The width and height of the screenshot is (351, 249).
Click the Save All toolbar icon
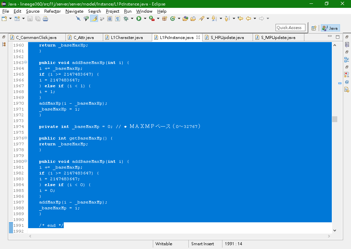[x=38, y=18]
